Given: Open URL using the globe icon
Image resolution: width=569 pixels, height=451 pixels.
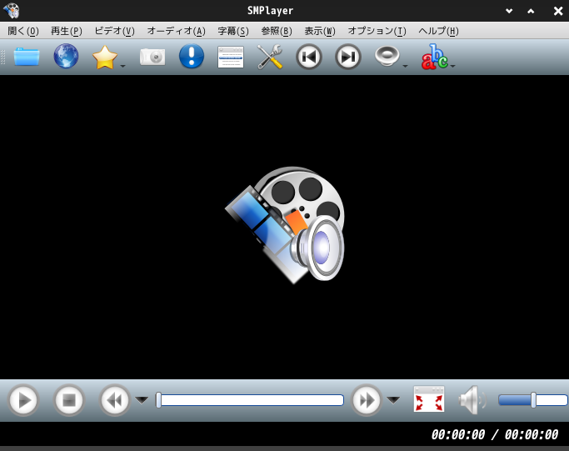Looking at the screenshot, I should [66, 57].
